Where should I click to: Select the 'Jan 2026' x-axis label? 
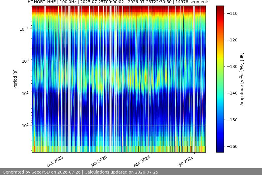[x=99, y=161]
